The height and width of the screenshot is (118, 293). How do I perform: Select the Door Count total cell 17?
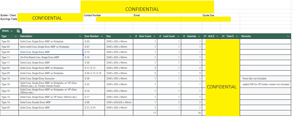[x=145, y=113]
